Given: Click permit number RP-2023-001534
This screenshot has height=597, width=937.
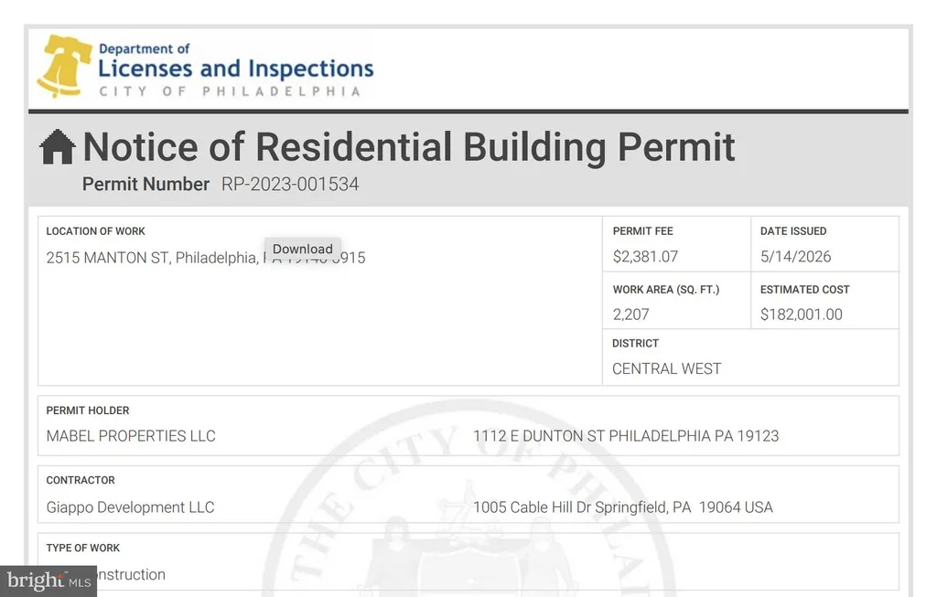Looking at the screenshot, I should (290, 184).
